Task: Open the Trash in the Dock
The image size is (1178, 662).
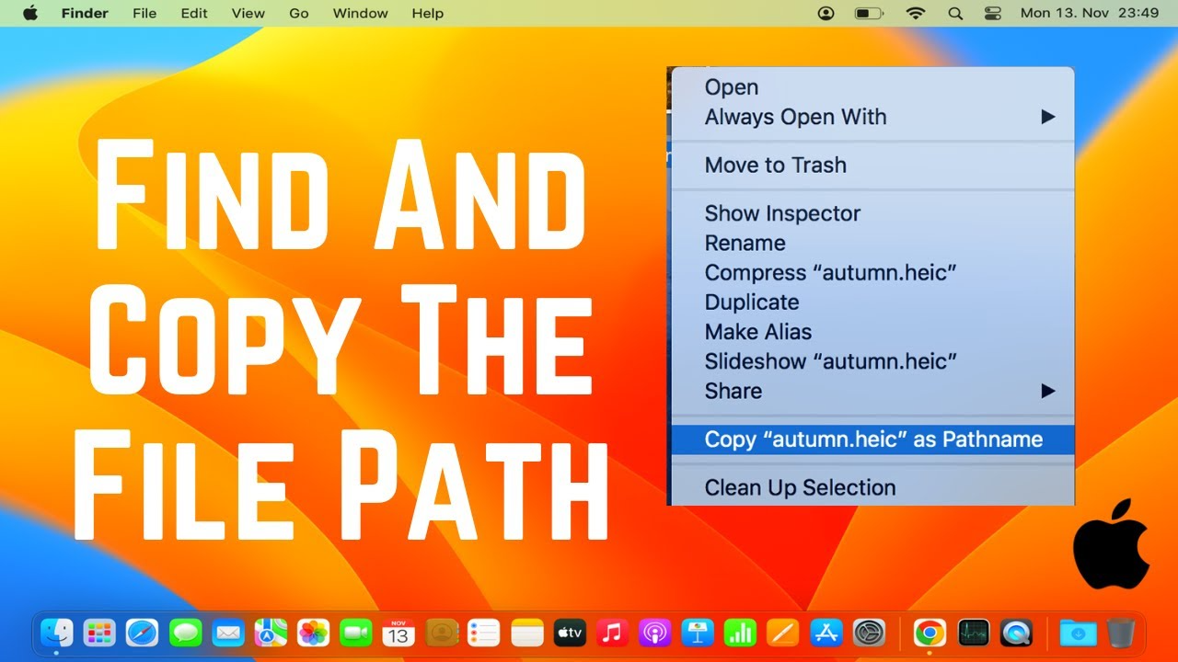Action: tap(1121, 633)
